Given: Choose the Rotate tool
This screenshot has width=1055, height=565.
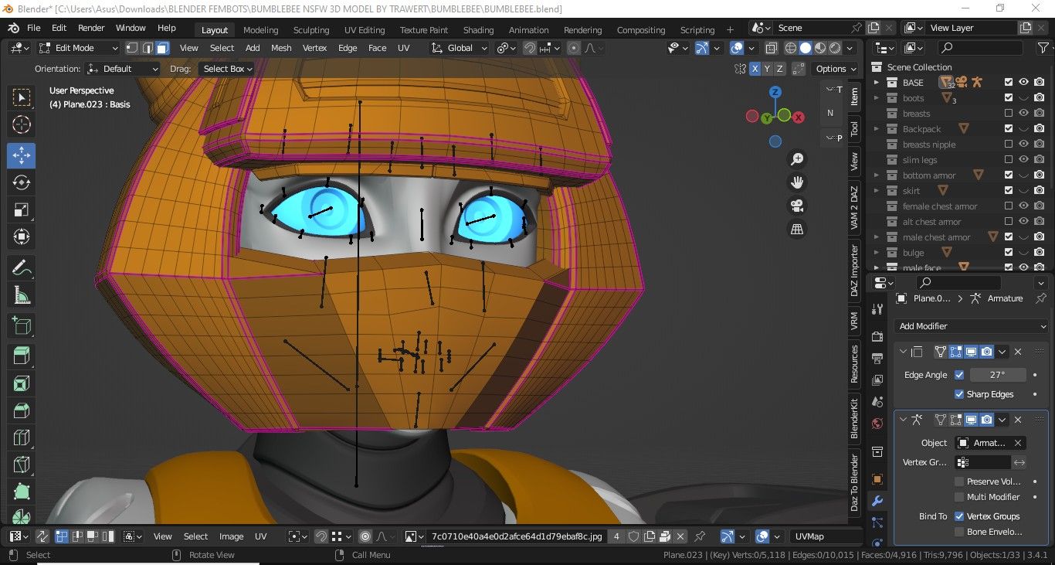Looking at the screenshot, I should 22,182.
